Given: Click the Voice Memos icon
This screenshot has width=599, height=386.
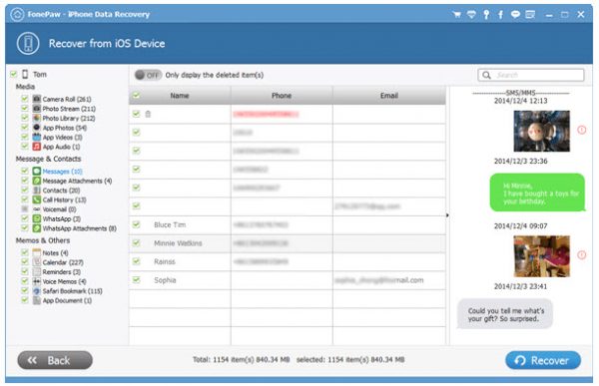Looking at the screenshot, I should tap(37, 281).
